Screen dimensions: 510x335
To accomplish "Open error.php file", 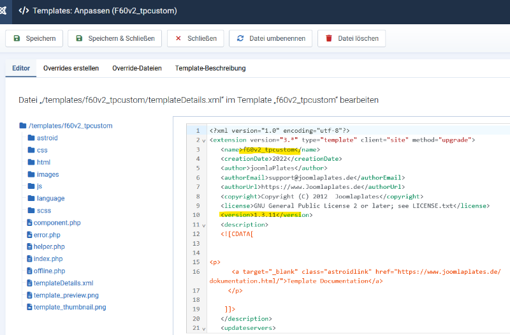I will pyautogui.click(x=47, y=235).
